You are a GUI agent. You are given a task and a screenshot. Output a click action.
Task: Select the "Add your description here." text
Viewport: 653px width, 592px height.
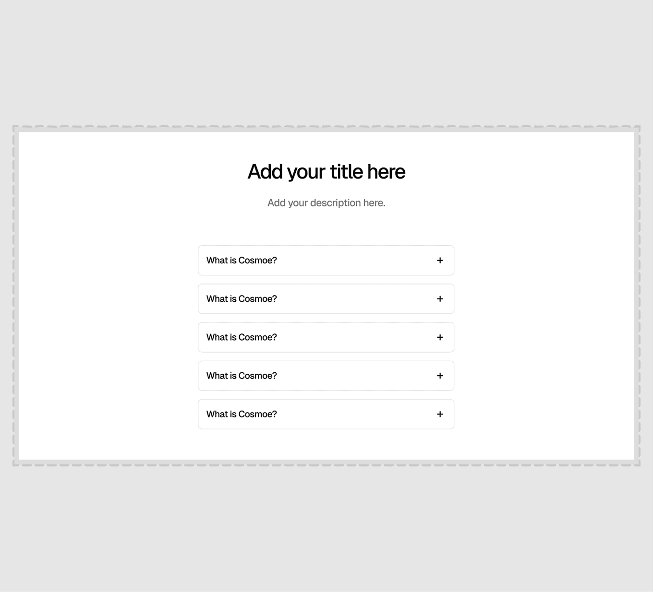point(326,203)
